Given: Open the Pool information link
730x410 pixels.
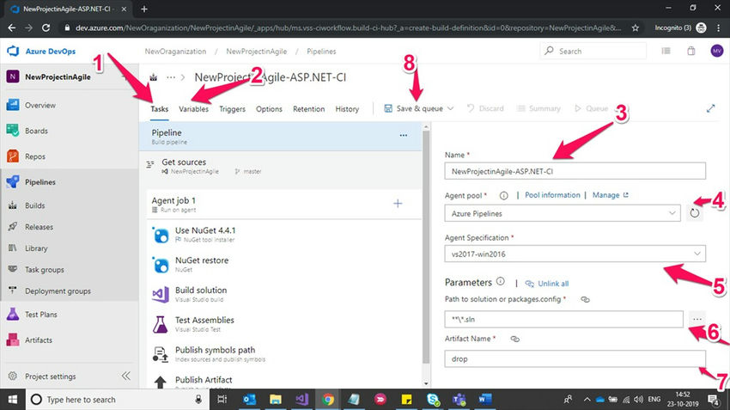Looking at the screenshot, I should pyautogui.click(x=552, y=195).
